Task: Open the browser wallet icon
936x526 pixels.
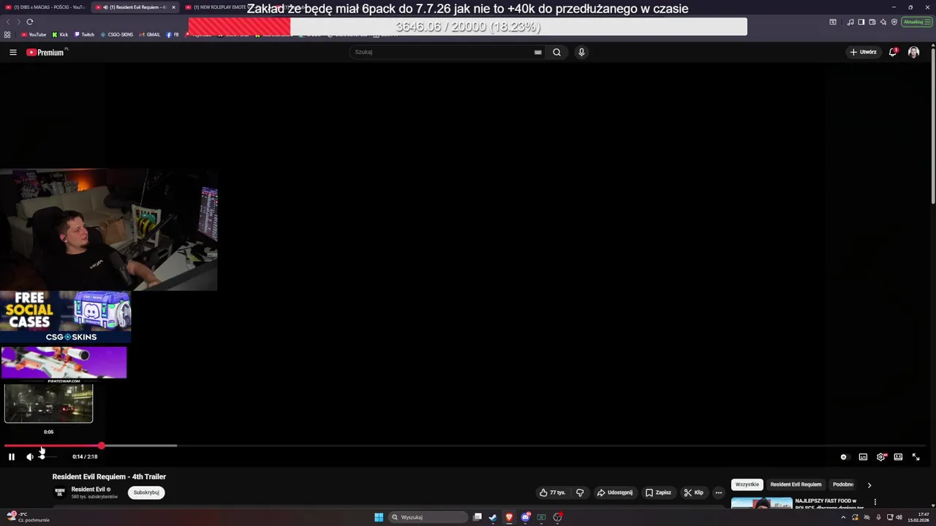Action: 872,22
